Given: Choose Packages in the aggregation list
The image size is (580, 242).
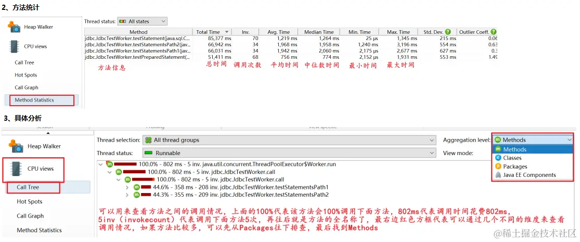Looking at the screenshot, I should coord(533,167).
